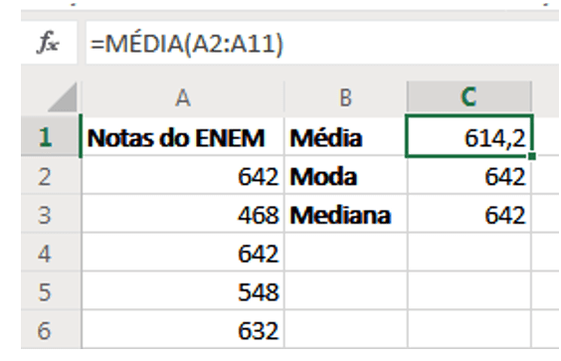Select column A header

(183, 97)
